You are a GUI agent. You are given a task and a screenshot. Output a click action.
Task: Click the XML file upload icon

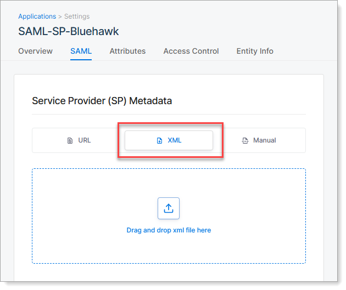[x=159, y=140]
